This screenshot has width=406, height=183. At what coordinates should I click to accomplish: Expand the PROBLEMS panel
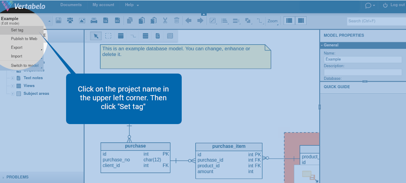coord(3,177)
